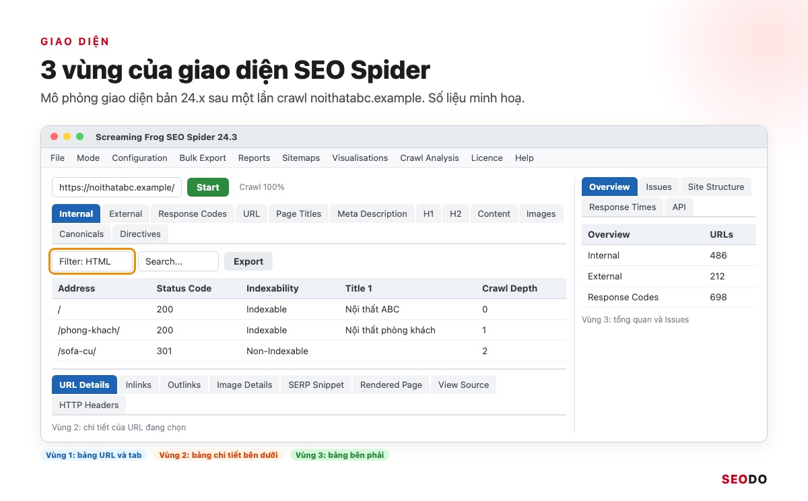Viewport: 808px width, 501px height.
Task: Switch to the External tab
Action: click(126, 214)
